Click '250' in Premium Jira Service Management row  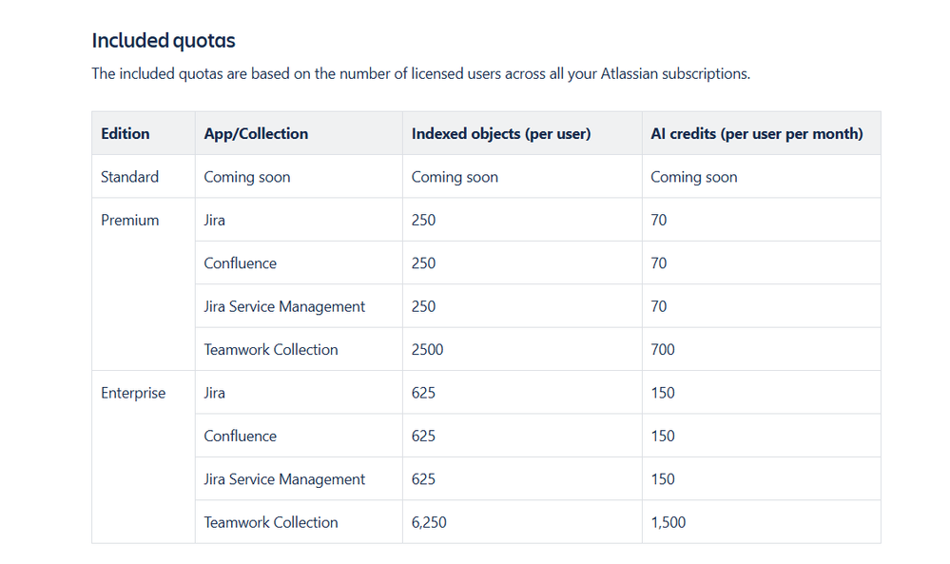pyautogui.click(x=423, y=306)
